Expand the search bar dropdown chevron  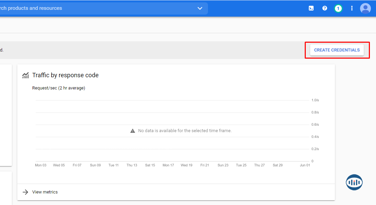[200, 8]
